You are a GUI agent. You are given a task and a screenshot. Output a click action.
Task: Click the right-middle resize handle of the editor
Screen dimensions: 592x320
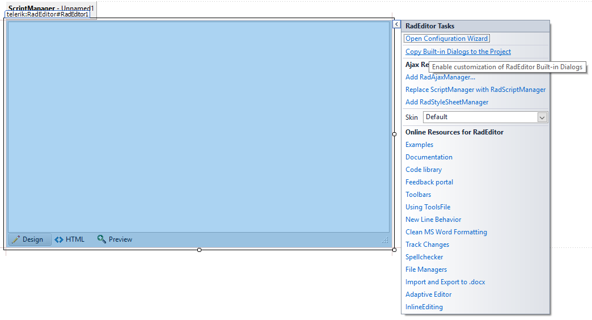coord(394,134)
